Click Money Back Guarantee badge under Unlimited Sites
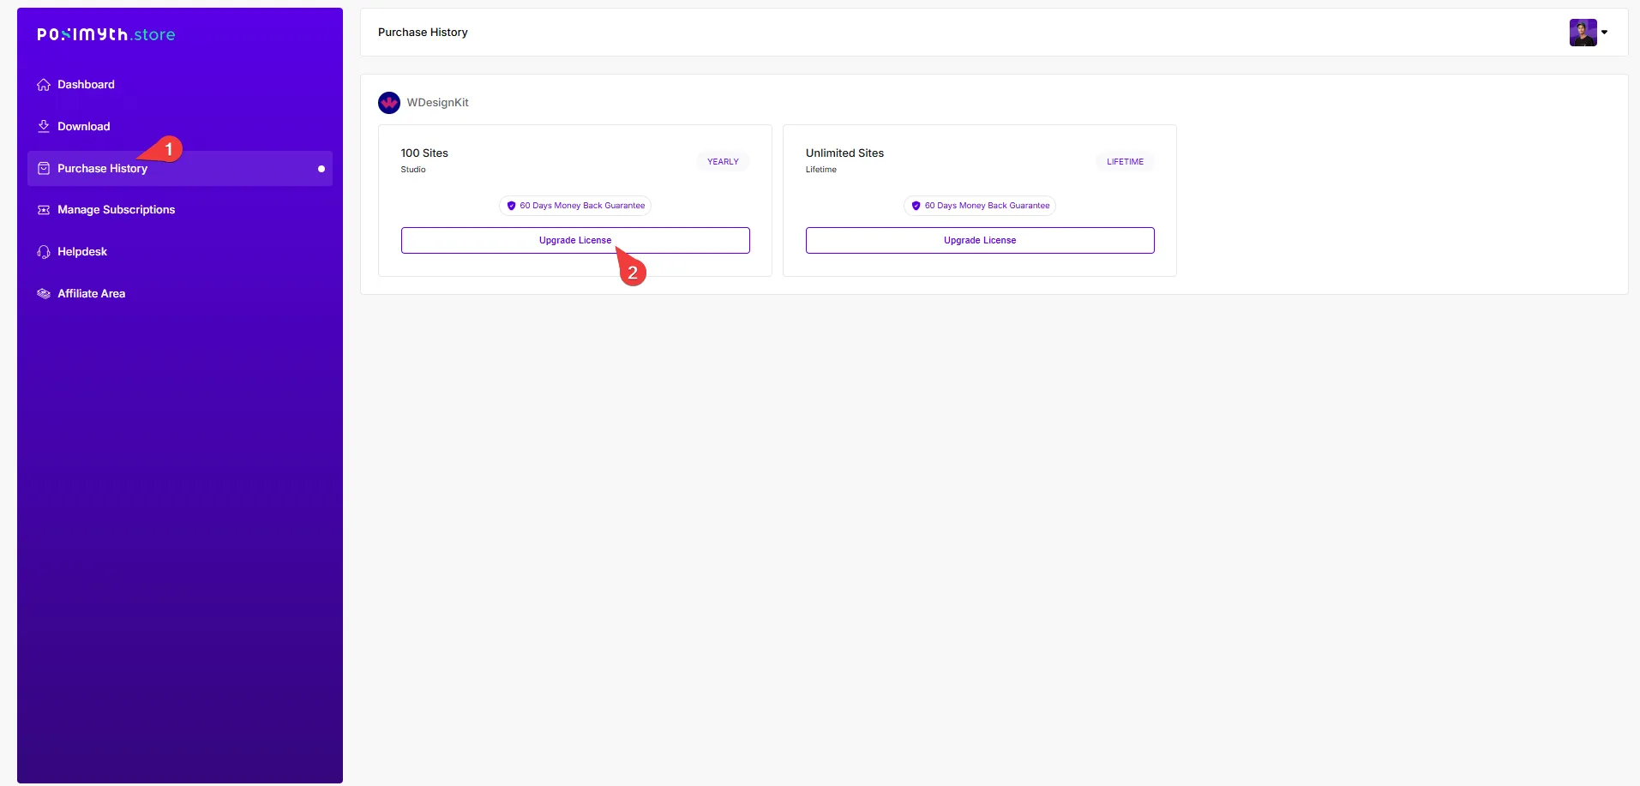Viewport: 1640px width, 786px height. [x=980, y=206]
